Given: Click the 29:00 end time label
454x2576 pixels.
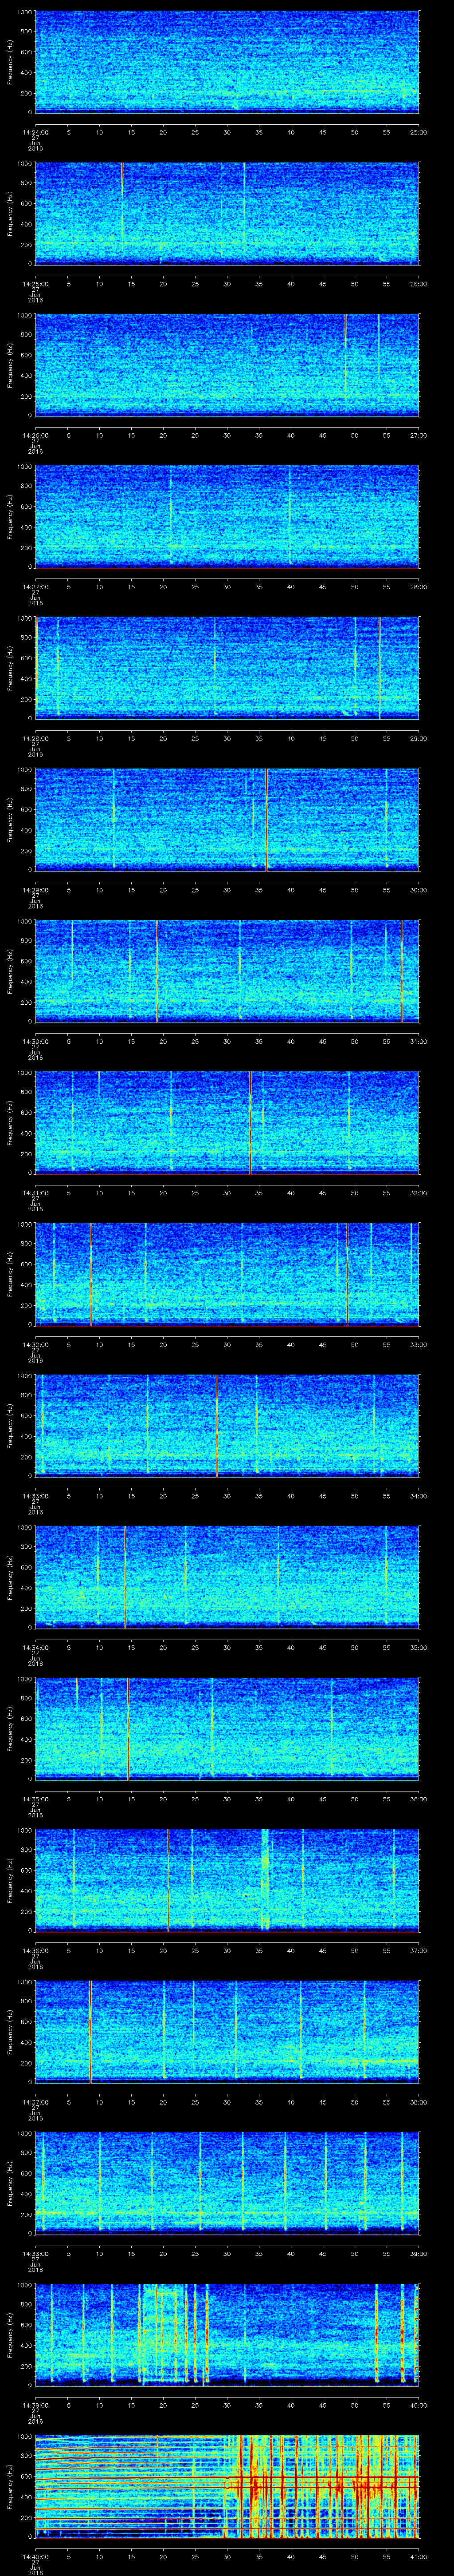Looking at the screenshot, I should tap(418, 738).
